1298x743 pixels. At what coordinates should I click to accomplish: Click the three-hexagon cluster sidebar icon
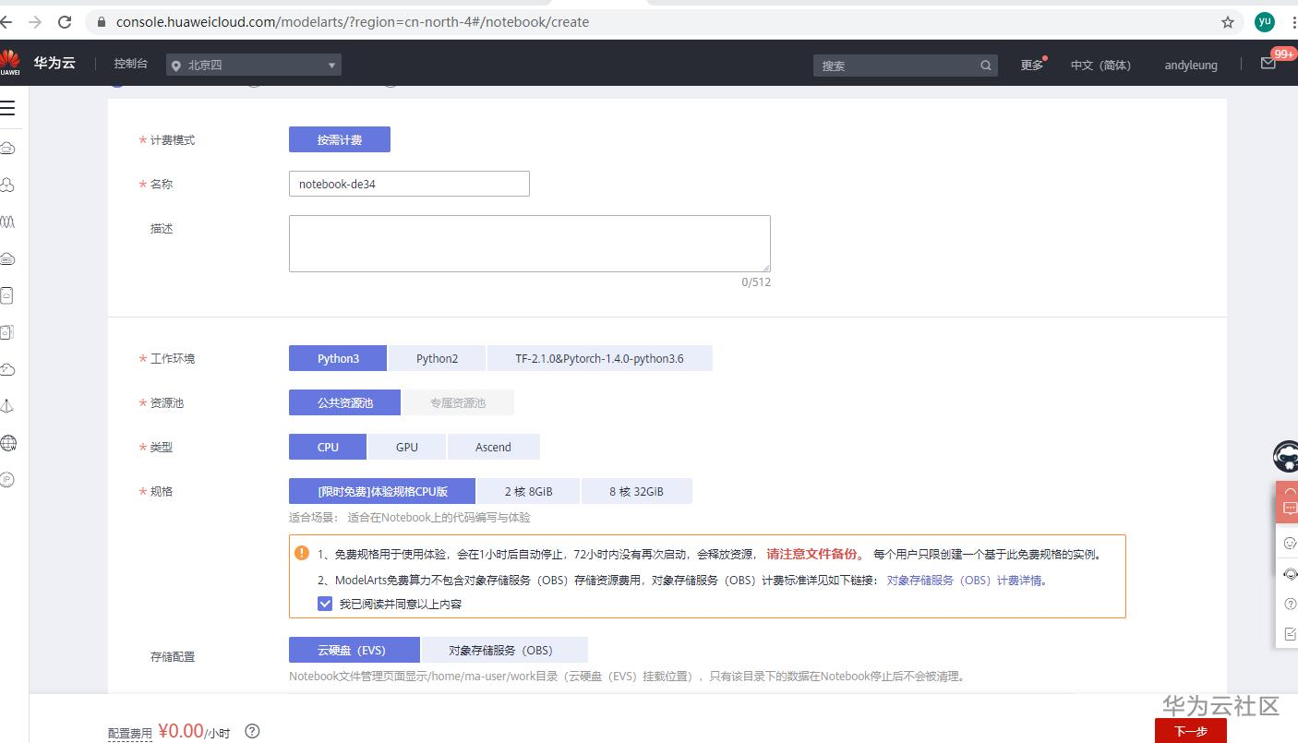(7, 185)
